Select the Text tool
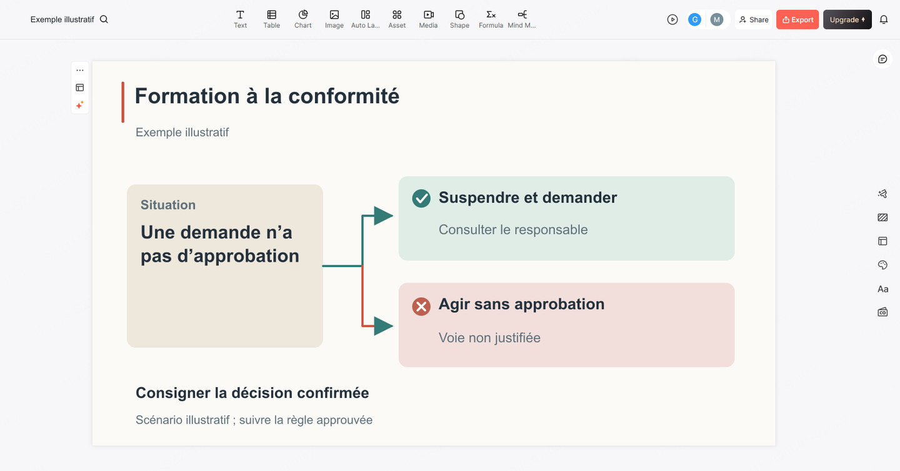 pyautogui.click(x=240, y=19)
